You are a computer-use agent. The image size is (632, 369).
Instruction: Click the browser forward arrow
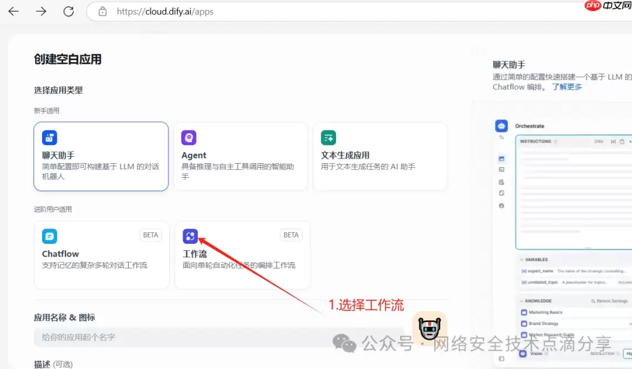coord(40,11)
